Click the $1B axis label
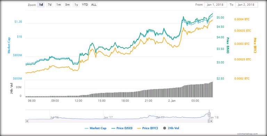 click(x=19, y=37)
